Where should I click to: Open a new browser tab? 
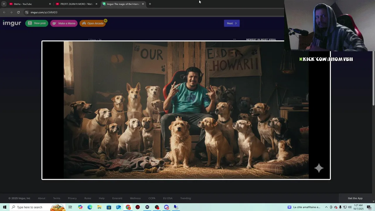[150, 4]
